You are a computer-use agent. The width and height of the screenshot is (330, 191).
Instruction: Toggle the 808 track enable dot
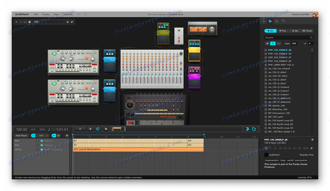tap(42, 141)
